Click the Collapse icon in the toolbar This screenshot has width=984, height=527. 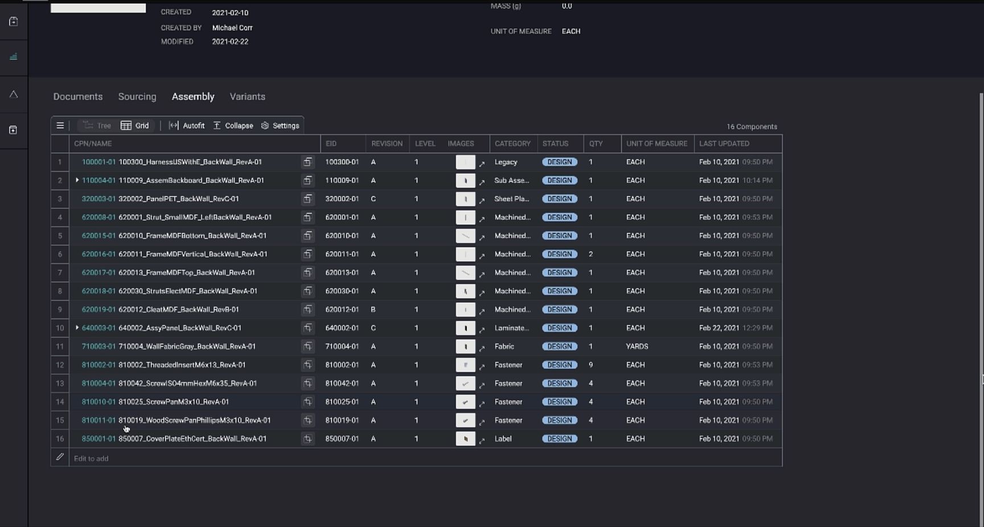217,125
